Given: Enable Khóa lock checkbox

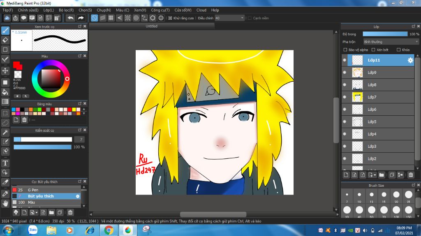Looking at the screenshot, I should (398, 50).
